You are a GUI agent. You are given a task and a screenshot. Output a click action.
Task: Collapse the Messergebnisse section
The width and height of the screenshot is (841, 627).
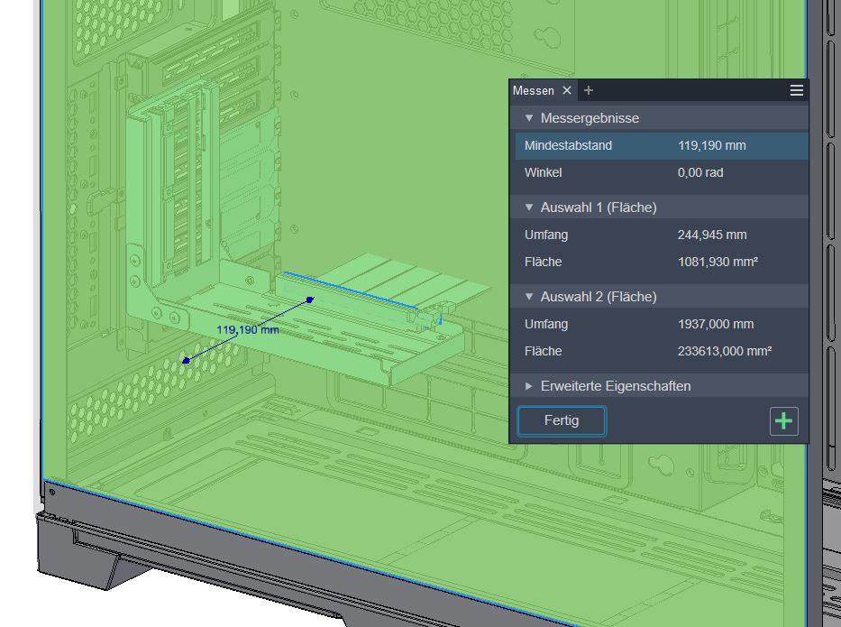[529, 118]
